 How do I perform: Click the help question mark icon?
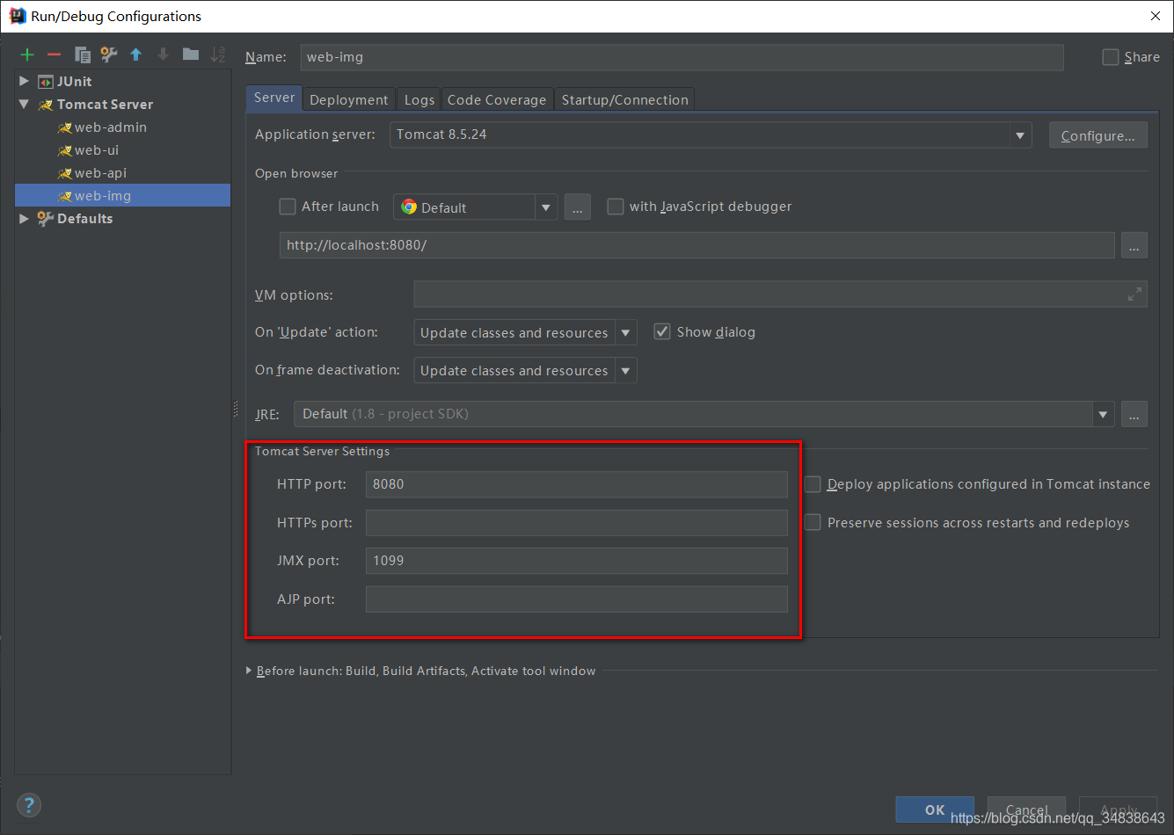point(29,804)
